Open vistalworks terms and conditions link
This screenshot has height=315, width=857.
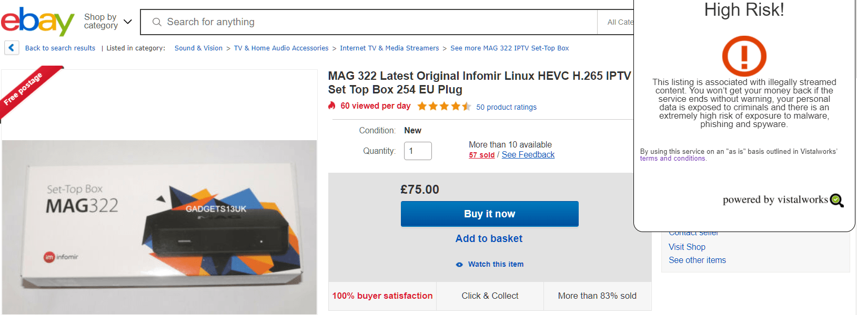tap(673, 159)
